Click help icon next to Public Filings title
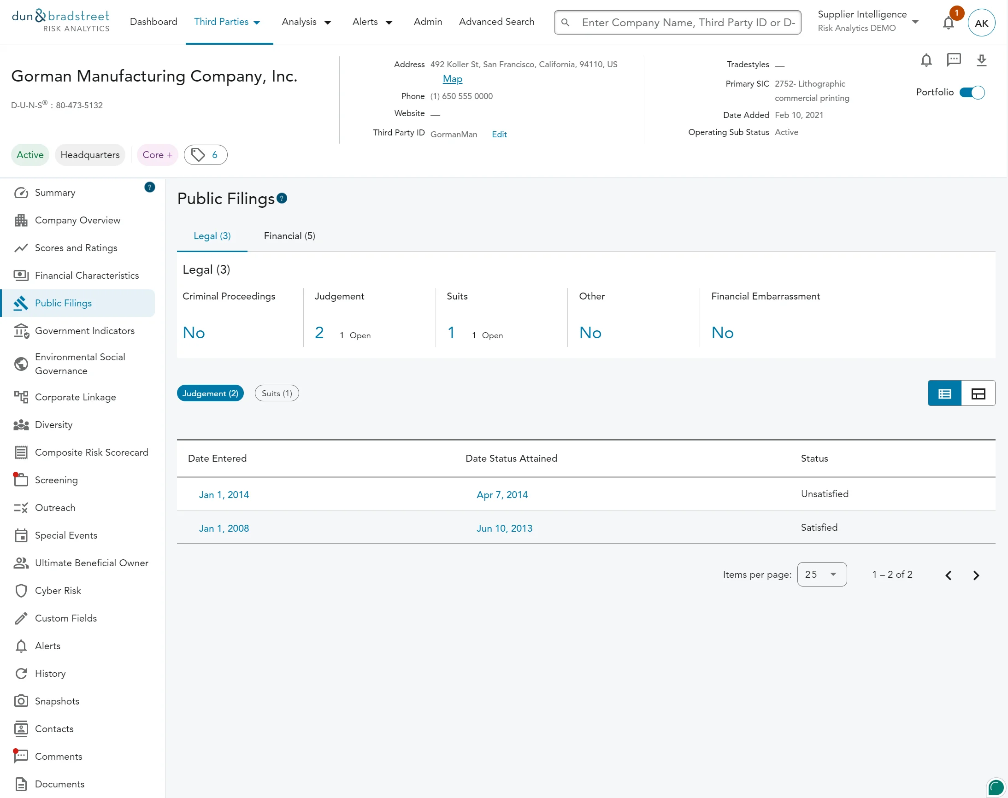Screen dimensions: 1008x798 (x=282, y=199)
